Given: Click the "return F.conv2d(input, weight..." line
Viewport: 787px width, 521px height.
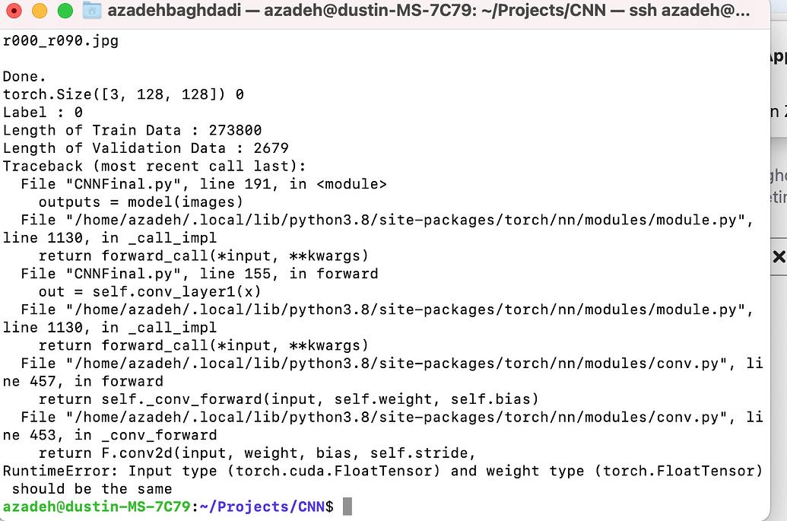Looking at the screenshot, I should pyautogui.click(x=257, y=453).
